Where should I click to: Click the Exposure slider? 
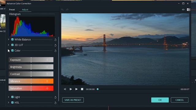coord(31,60)
